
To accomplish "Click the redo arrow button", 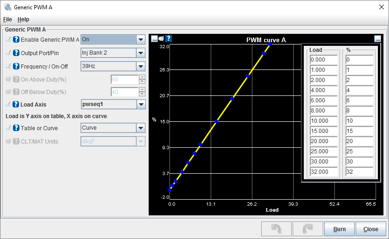I will coord(307,229).
